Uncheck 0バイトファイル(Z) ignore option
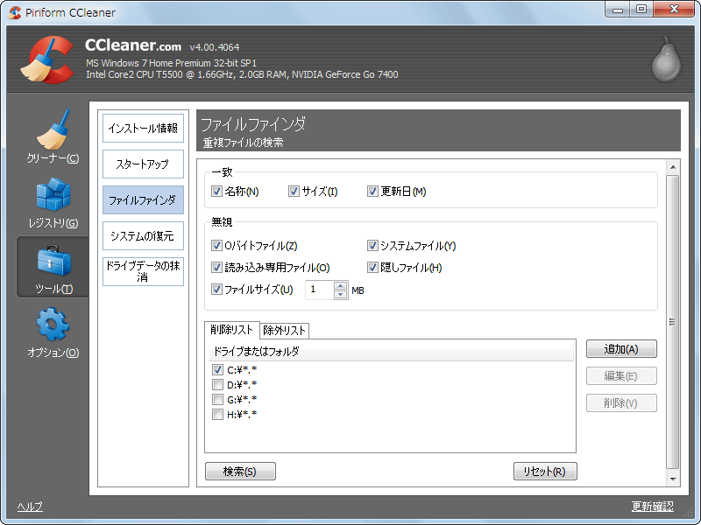The image size is (701, 525). pyautogui.click(x=216, y=246)
